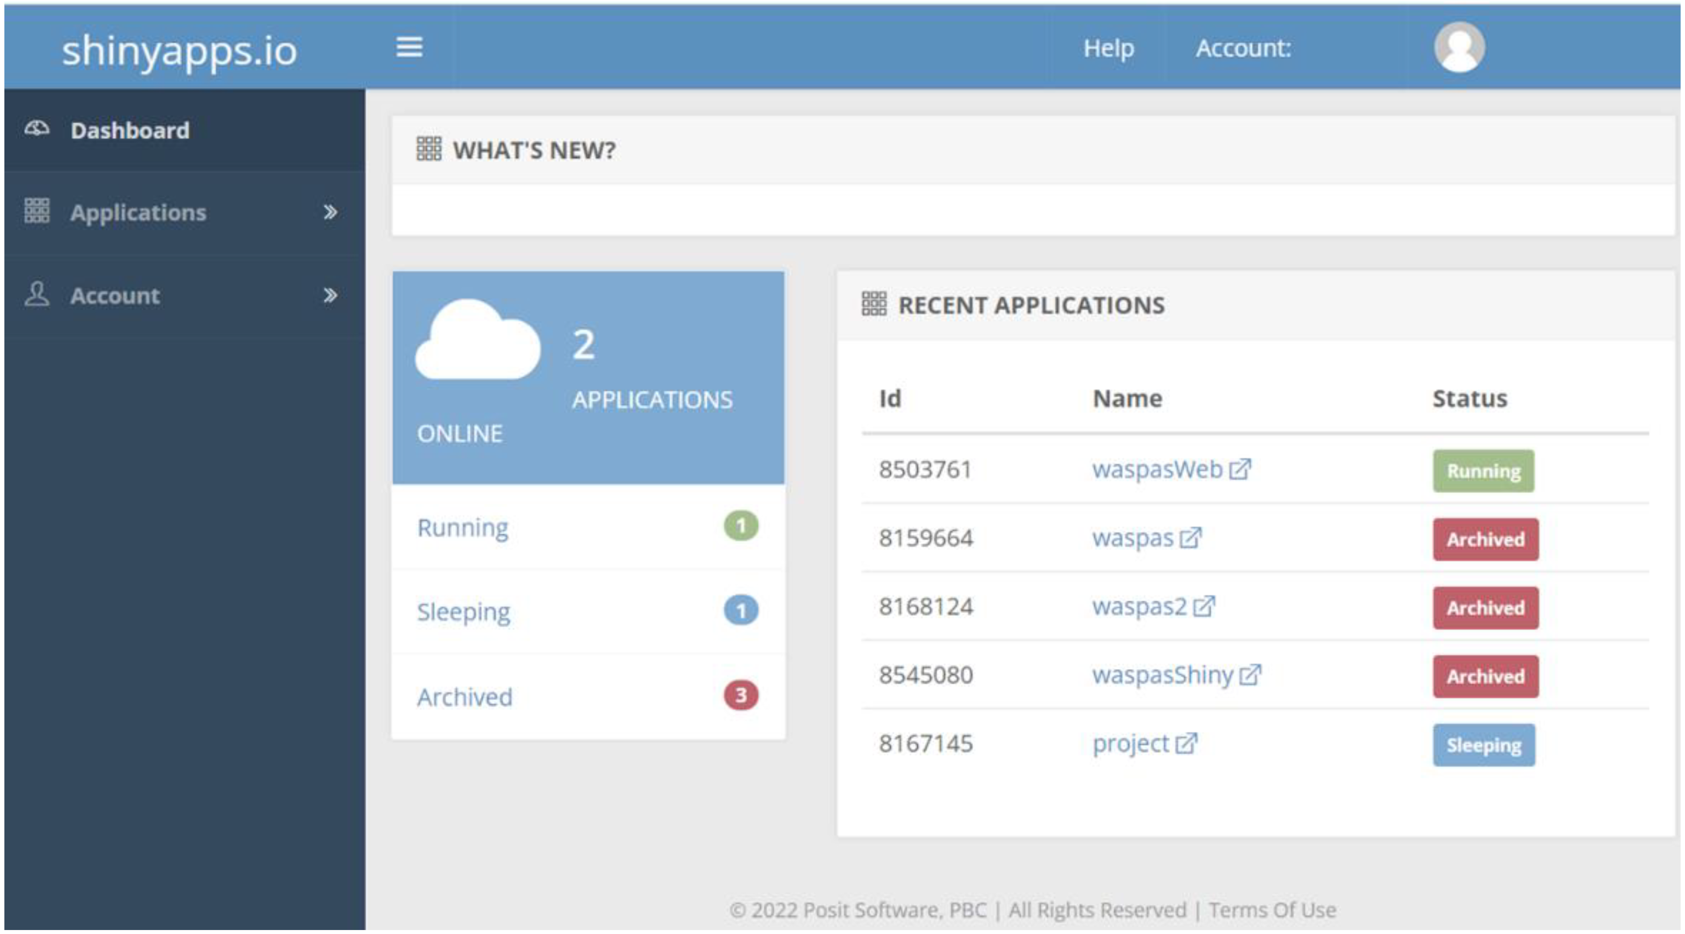1685x934 pixels.
Task: Filter by Running applications row
Action: click(x=463, y=527)
